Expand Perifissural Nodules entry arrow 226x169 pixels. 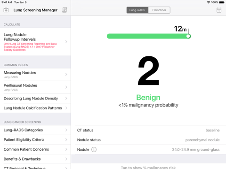click(x=66, y=87)
